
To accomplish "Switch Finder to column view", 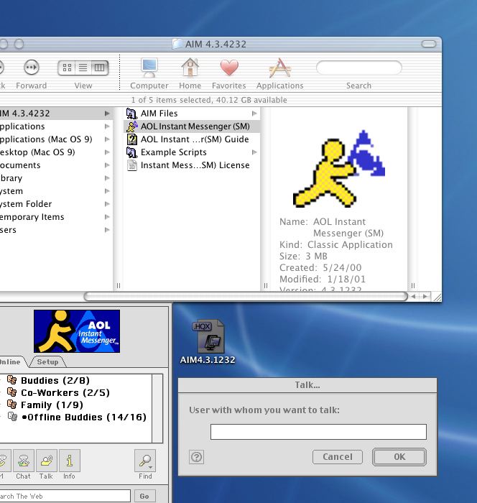I will tap(99, 68).
